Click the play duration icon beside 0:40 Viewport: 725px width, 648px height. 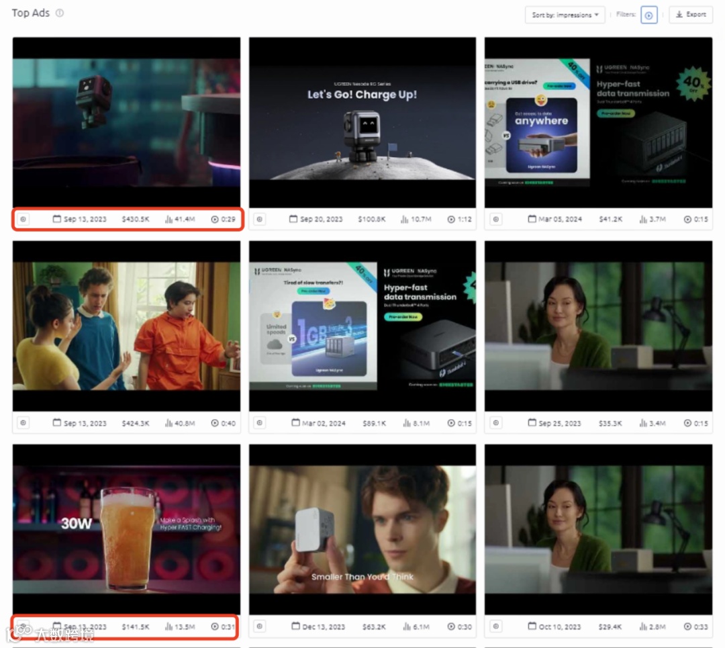[215, 423]
